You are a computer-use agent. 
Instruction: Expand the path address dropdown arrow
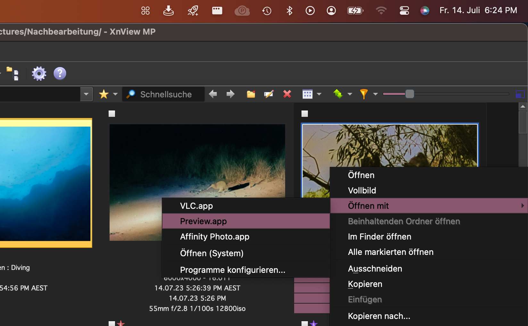(86, 94)
